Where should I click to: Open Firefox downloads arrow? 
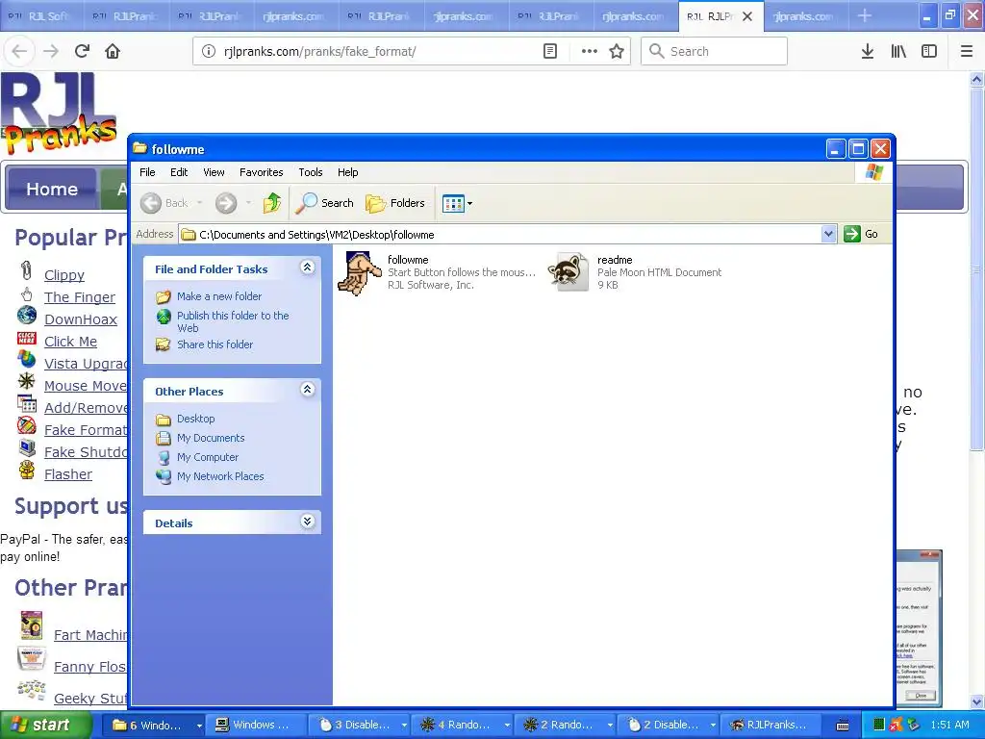point(867,51)
